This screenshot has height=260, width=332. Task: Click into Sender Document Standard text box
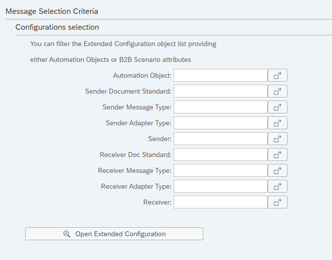(221, 91)
